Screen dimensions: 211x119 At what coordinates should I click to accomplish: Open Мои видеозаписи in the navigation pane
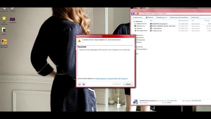[x=142, y=31]
